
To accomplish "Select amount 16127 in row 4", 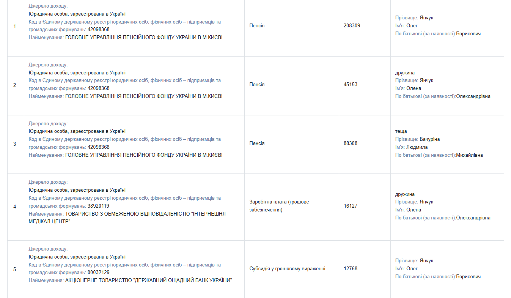I will coord(351,206).
